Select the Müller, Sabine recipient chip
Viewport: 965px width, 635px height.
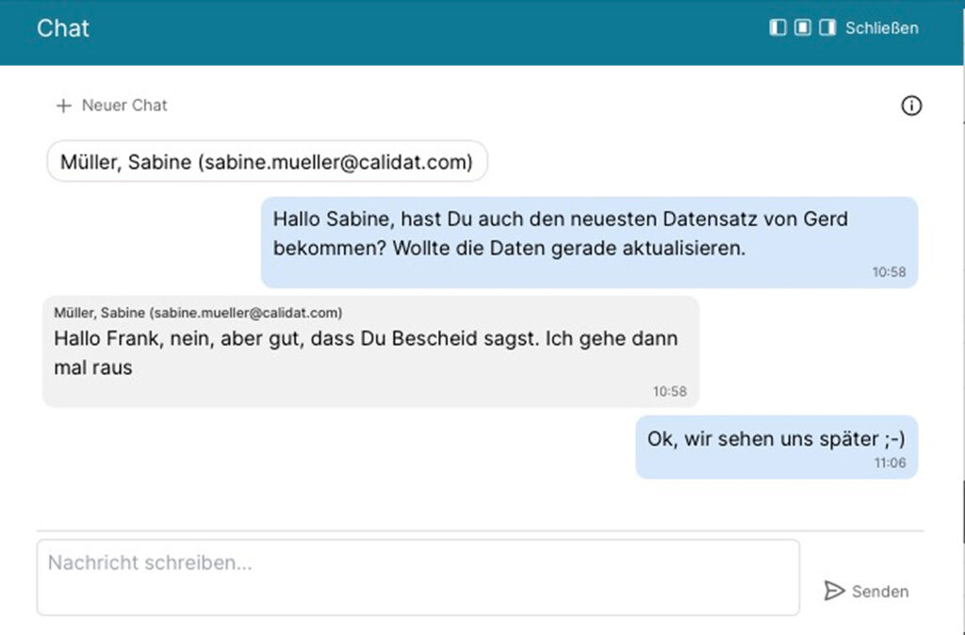coord(267,162)
